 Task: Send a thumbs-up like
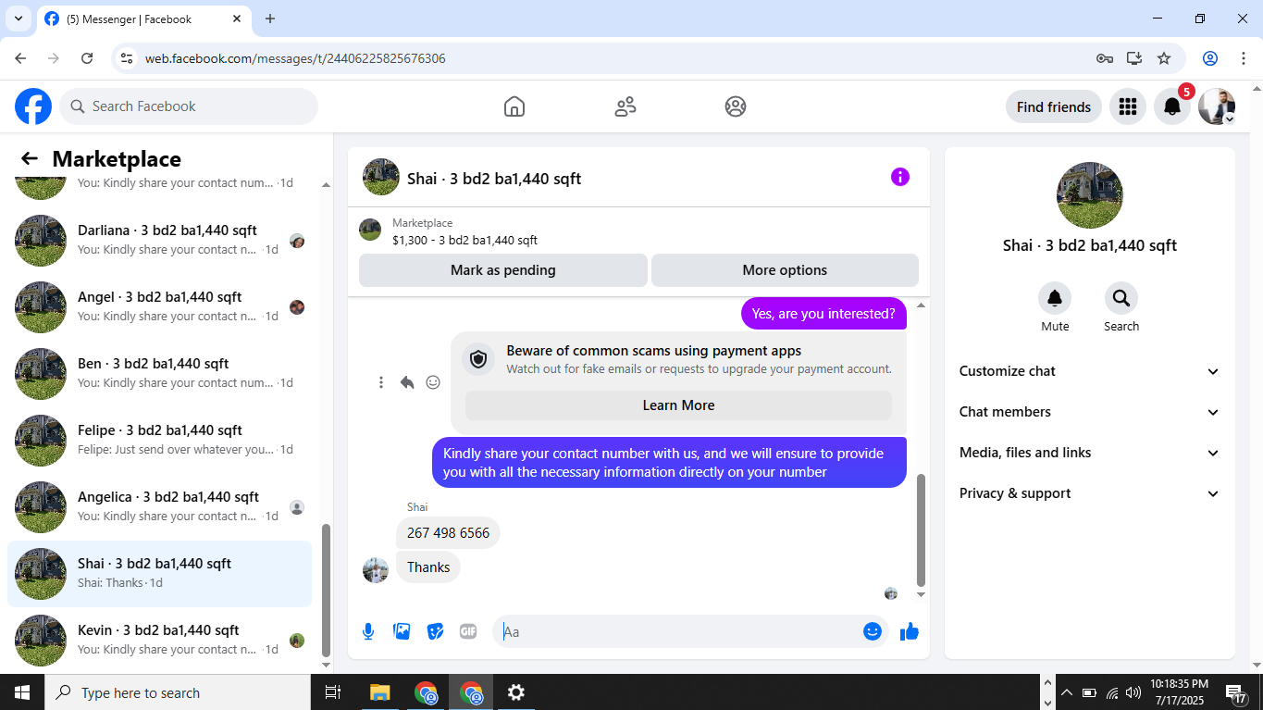click(910, 631)
